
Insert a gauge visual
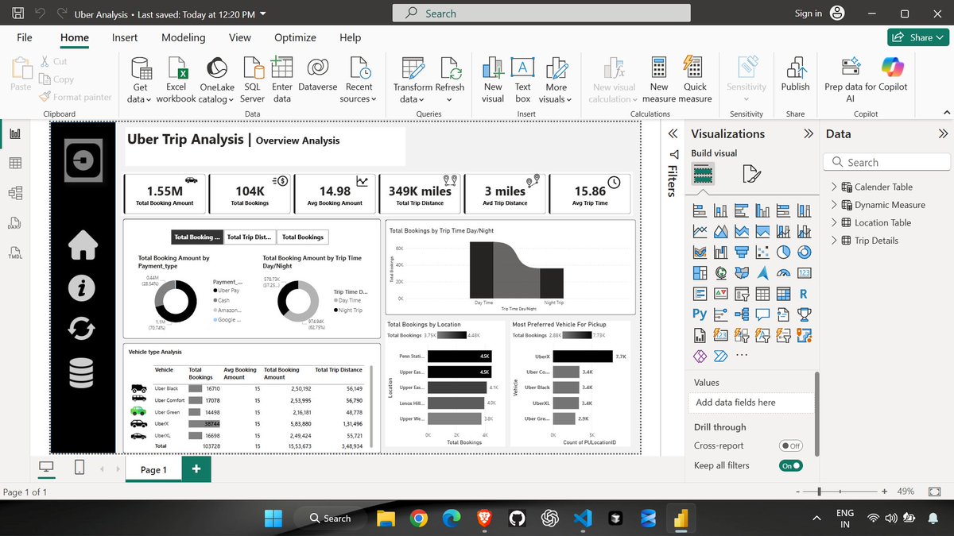pyautogui.click(x=783, y=273)
